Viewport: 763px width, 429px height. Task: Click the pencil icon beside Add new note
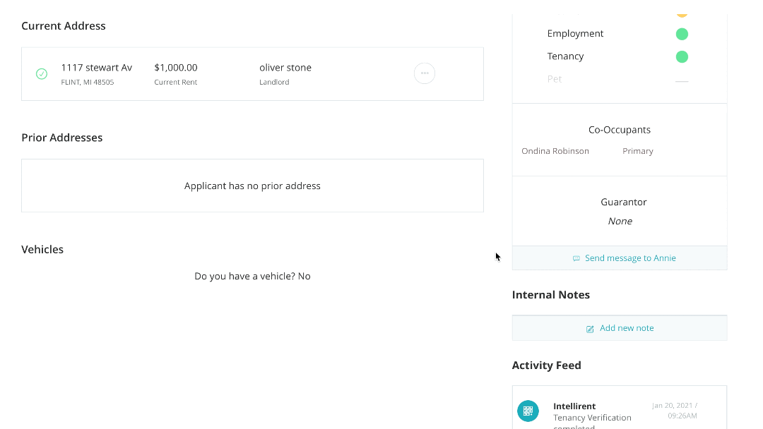pos(591,329)
